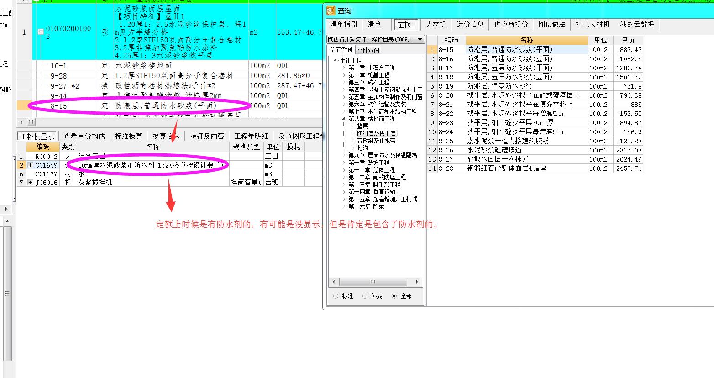Open the 供应商报价 tab
The height and width of the screenshot is (378, 714).
click(x=511, y=24)
